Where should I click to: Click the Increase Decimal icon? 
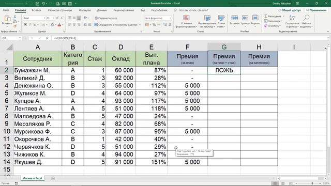click(165, 25)
